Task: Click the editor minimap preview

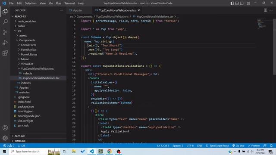Action: (262, 24)
